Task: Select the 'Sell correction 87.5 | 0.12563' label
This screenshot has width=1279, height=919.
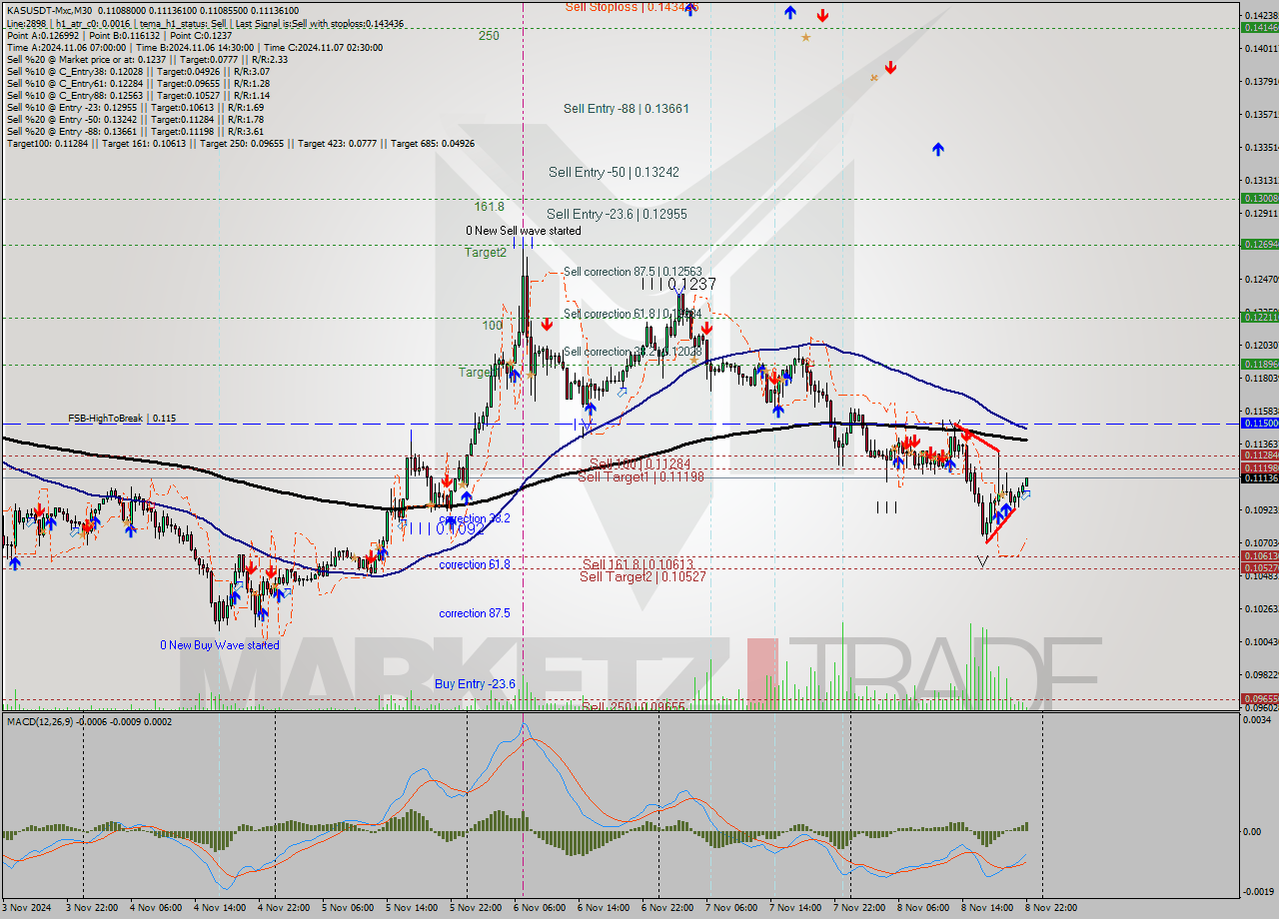Action: (x=633, y=272)
